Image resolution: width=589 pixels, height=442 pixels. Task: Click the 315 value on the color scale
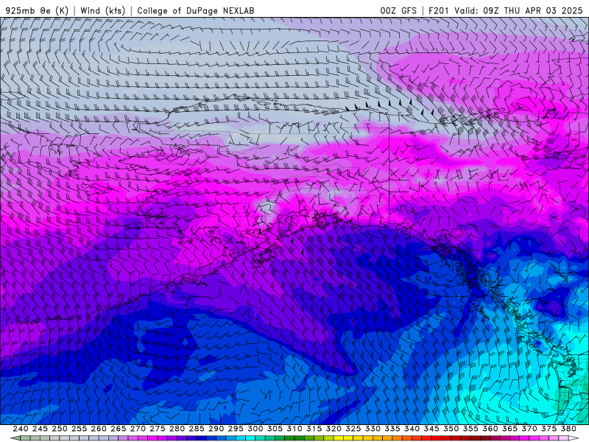point(314,429)
